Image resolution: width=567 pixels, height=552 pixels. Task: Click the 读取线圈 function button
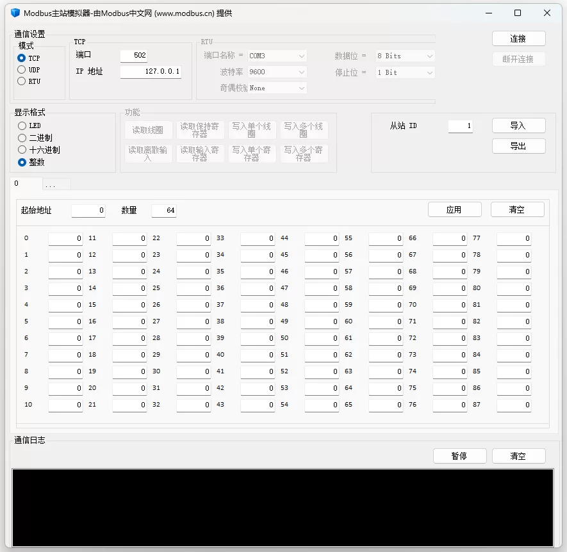click(x=148, y=128)
